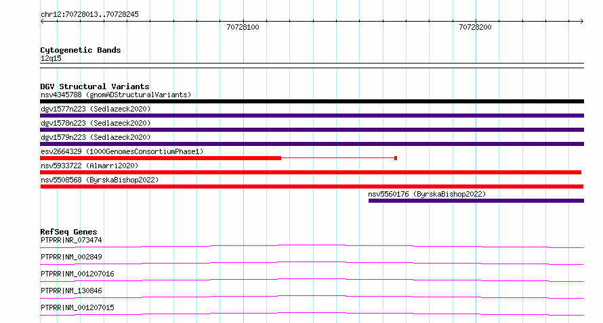
Task: Select the black nsv4345788 variant bar
Action: click(312, 101)
